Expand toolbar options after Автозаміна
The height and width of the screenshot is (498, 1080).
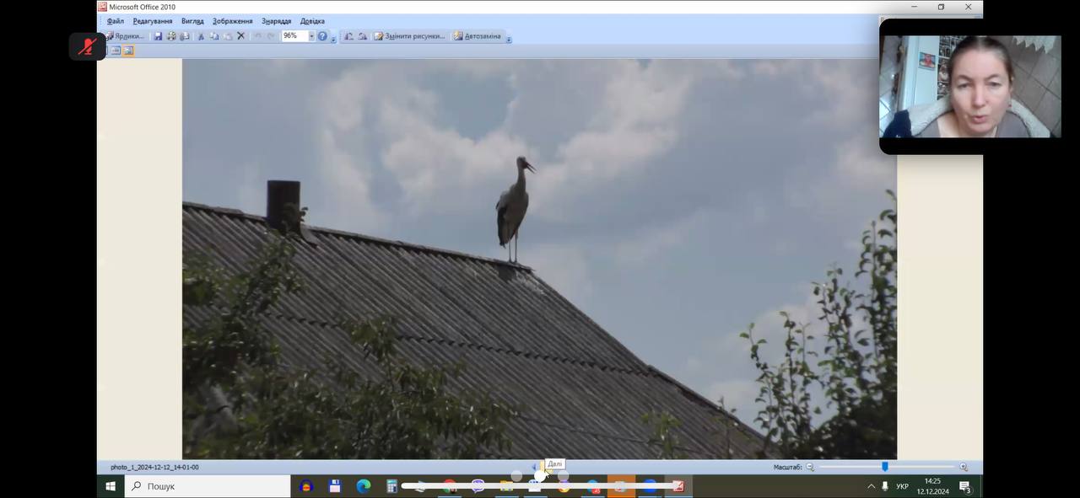[509, 38]
